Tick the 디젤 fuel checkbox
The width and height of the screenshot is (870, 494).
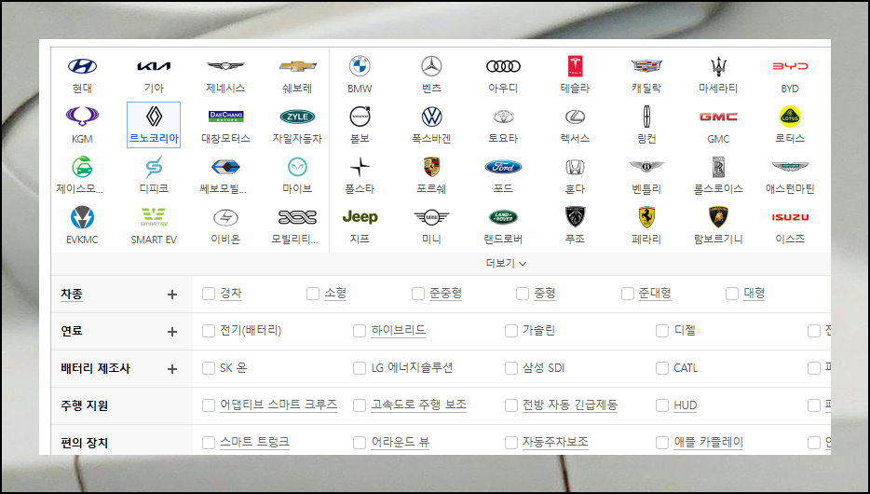tap(662, 331)
